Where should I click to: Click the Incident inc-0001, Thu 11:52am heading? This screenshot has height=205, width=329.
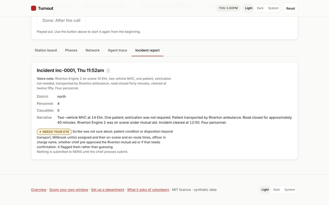coord(70,70)
